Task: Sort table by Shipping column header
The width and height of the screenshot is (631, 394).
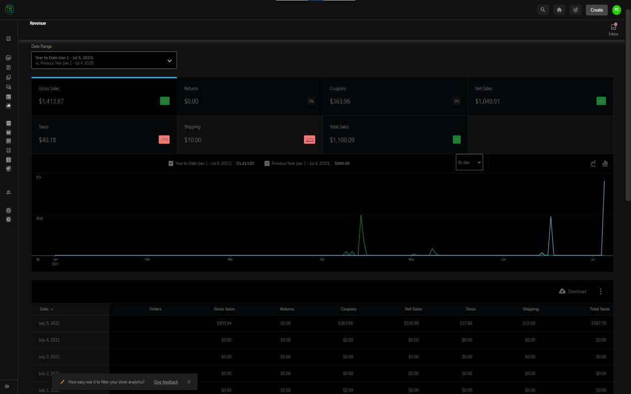Action: coord(531,309)
